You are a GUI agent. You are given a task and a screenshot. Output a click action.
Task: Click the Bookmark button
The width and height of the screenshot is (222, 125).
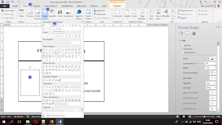(100, 14)
